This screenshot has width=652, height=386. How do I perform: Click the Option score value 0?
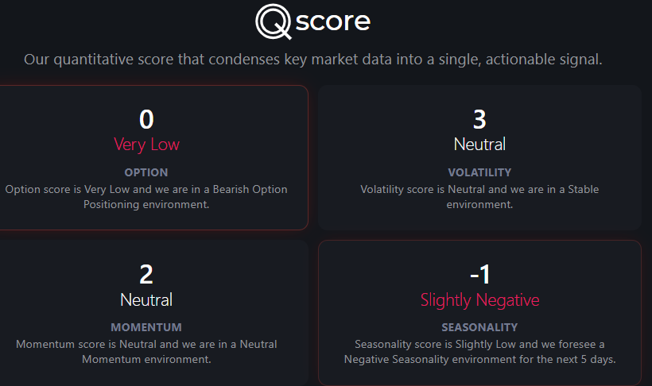point(146,119)
